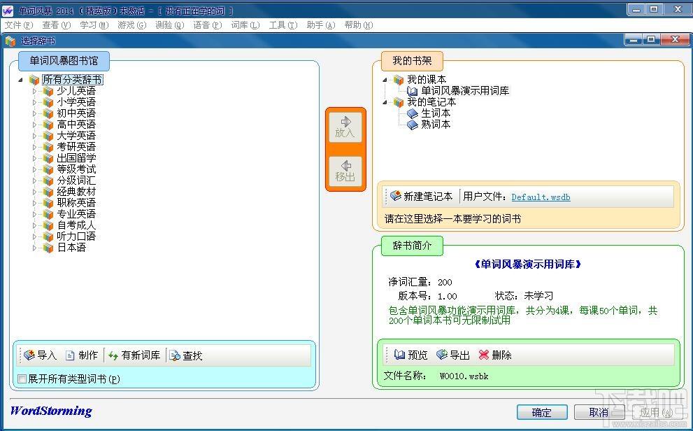This screenshot has width=693, height=431.
Task: Click the 应用(A) button
Action: (657, 412)
